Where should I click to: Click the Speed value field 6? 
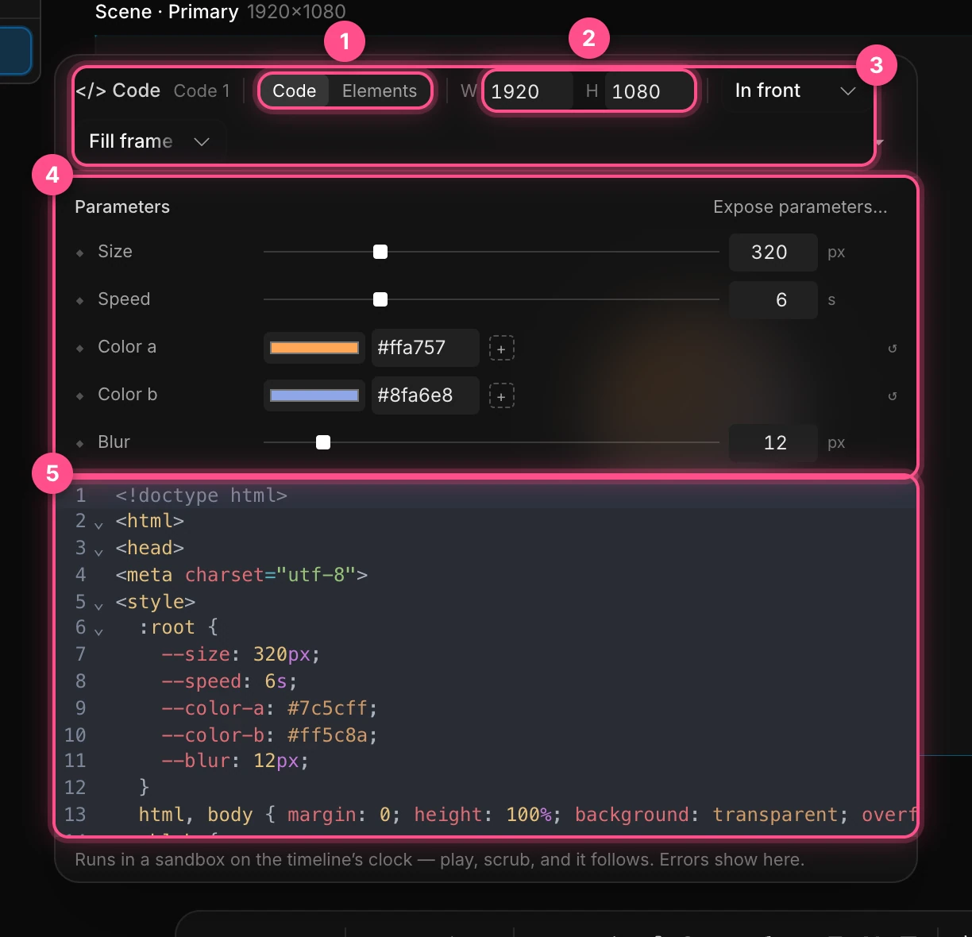tap(773, 300)
